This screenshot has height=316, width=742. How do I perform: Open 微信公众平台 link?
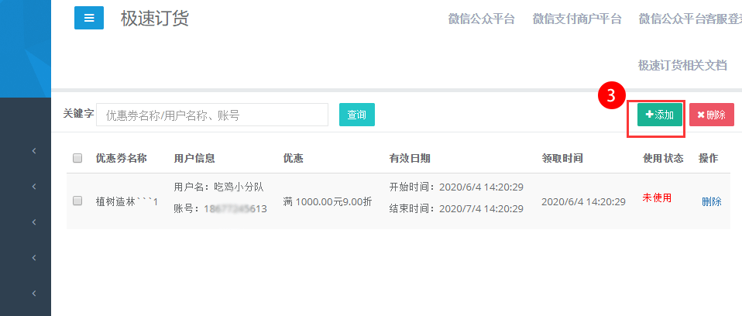(481, 19)
